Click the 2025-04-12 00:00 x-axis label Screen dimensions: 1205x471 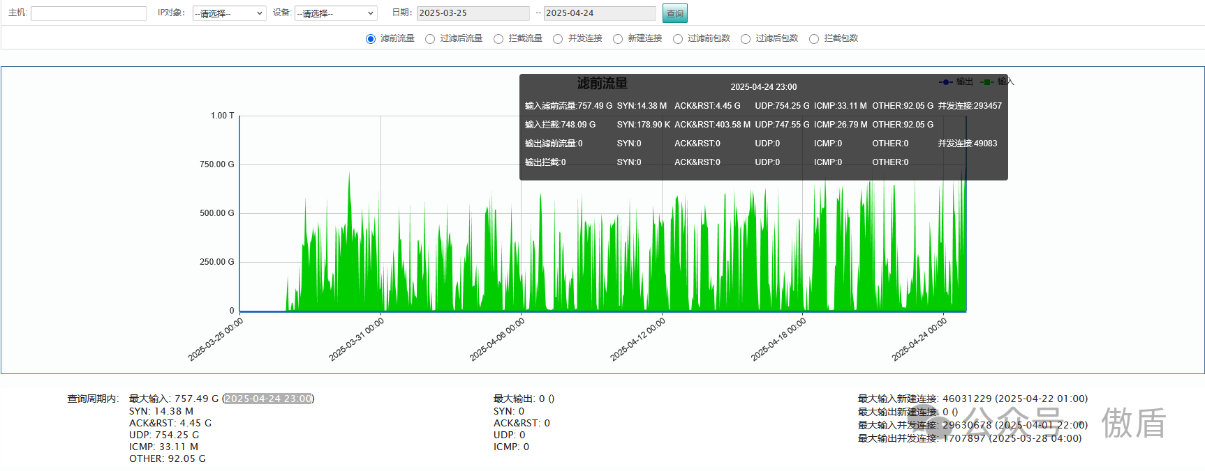point(638,339)
